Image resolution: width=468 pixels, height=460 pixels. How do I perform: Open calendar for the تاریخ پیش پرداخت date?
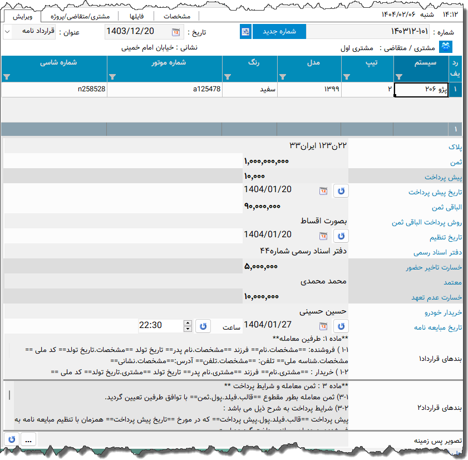tap(324, 190)
